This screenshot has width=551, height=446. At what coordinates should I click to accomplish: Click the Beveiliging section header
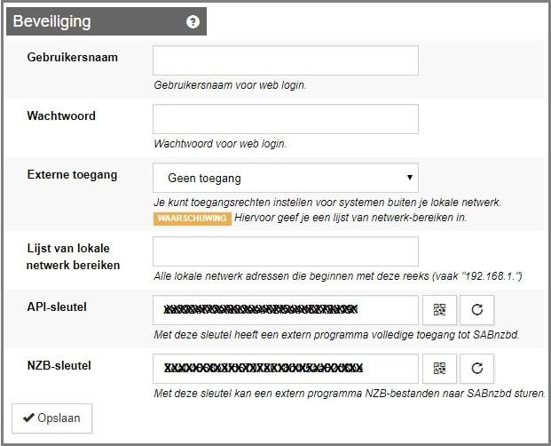(x=51, y=21)
